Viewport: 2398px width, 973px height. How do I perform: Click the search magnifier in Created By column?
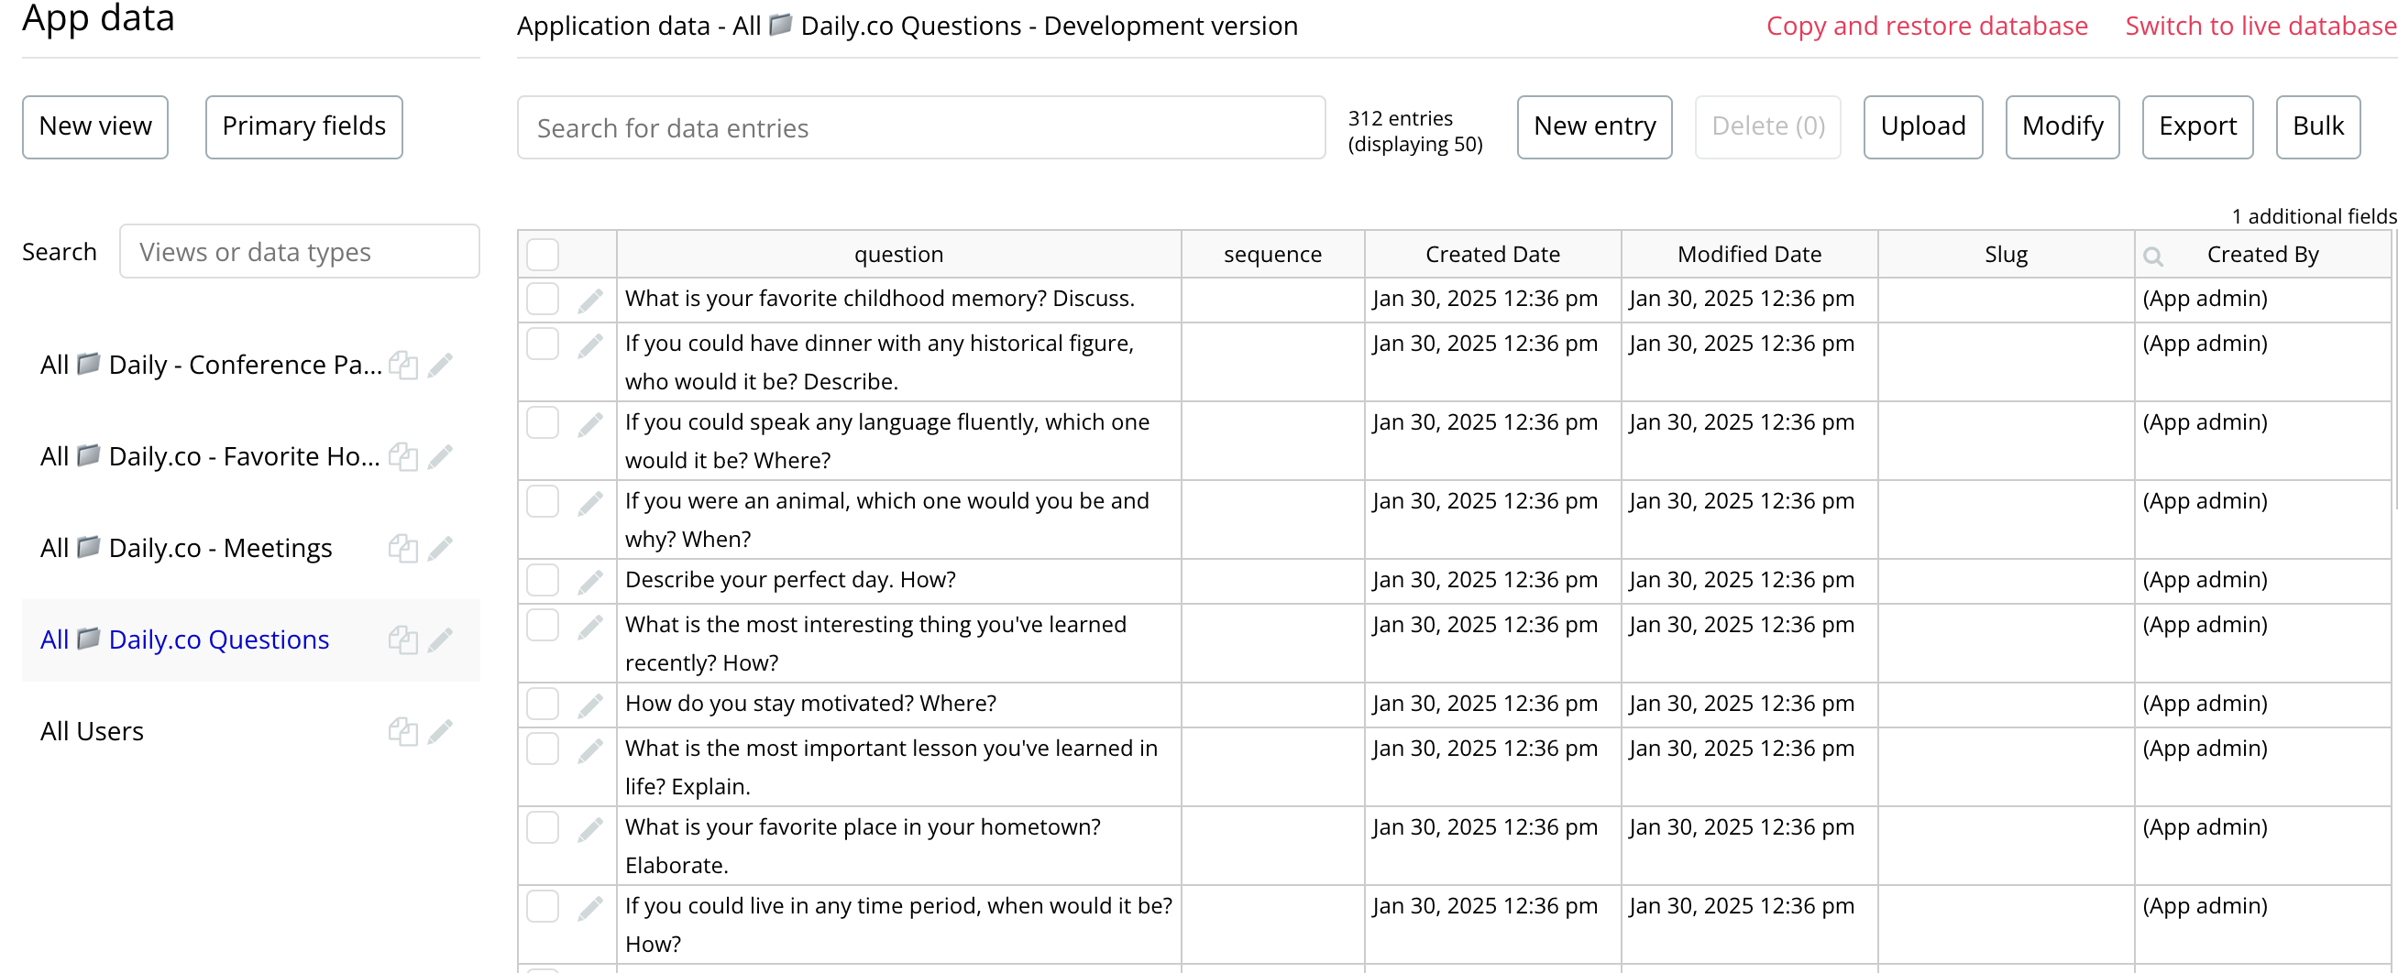pos(2152,256)
